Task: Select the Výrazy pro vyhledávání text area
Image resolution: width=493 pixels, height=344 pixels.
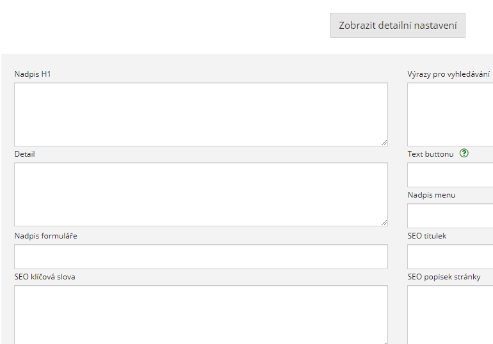Action: [450, 114]
